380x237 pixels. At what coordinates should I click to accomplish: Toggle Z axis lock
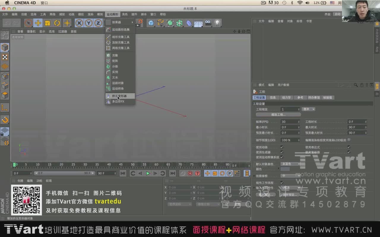coord(98,23)
